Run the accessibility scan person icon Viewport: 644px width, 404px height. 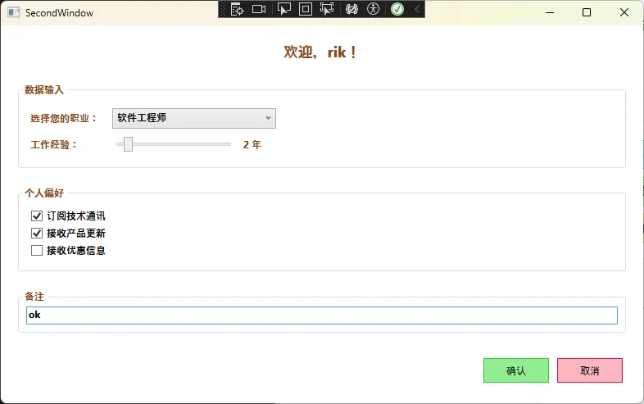click(x=374, y=9)
